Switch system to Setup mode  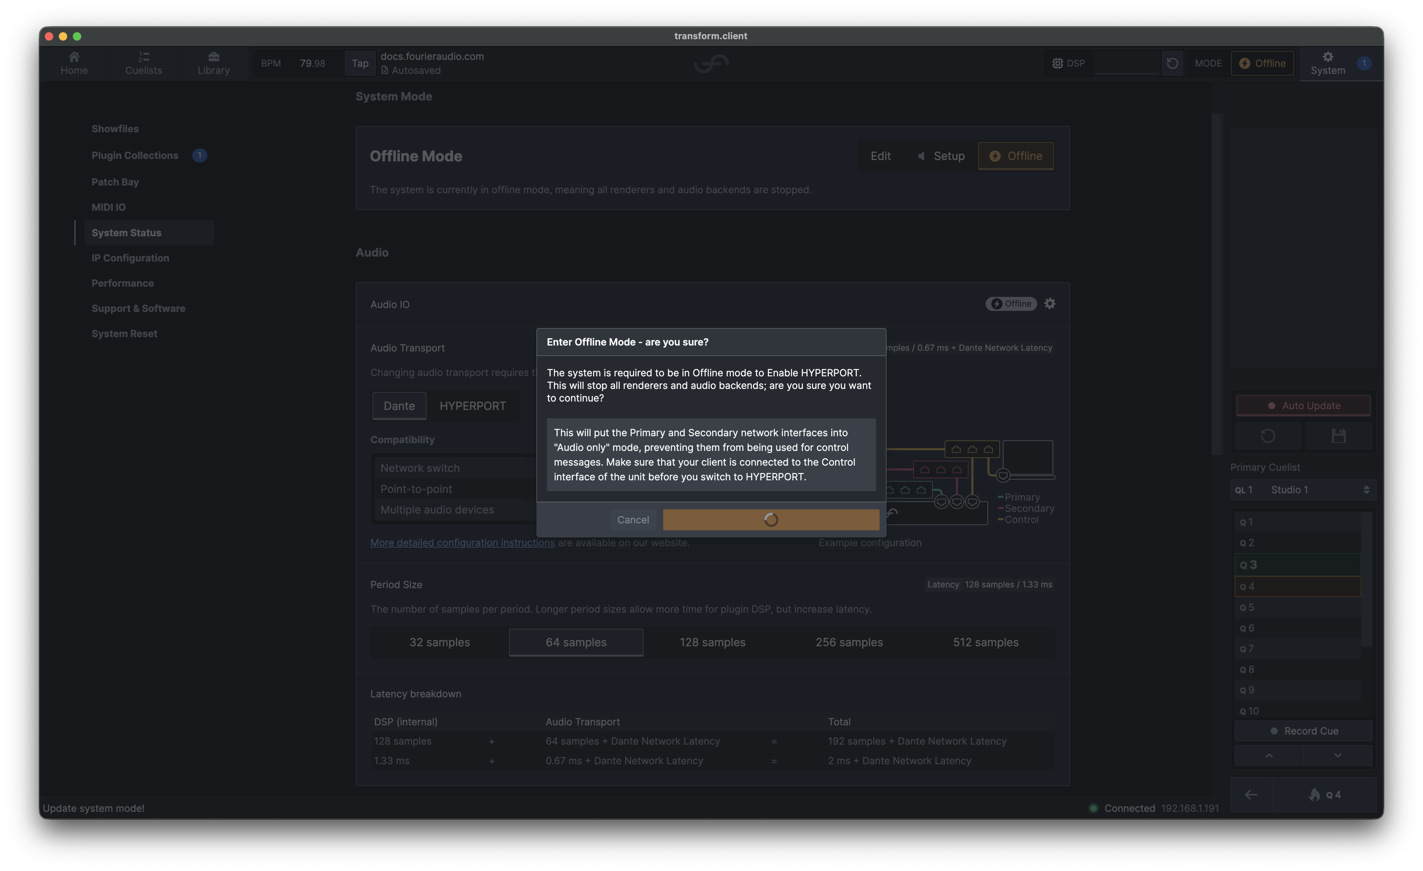coord(941,155)
